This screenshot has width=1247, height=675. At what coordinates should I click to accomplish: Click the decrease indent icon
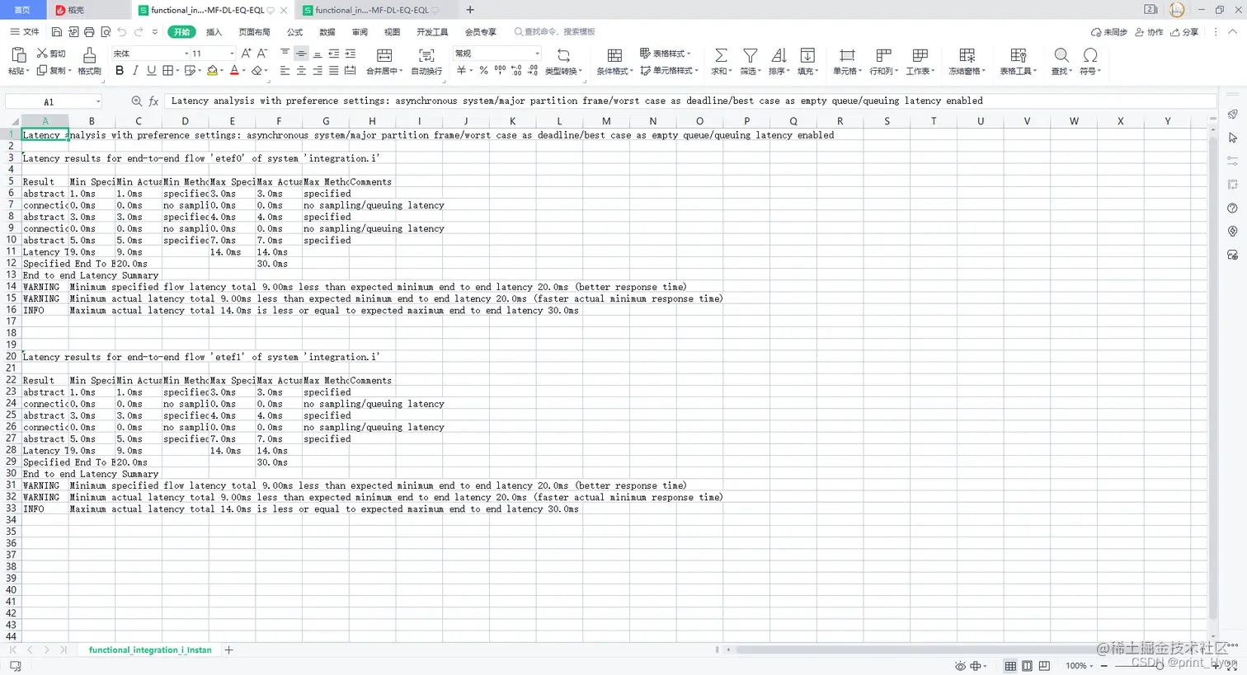(333, 54)
